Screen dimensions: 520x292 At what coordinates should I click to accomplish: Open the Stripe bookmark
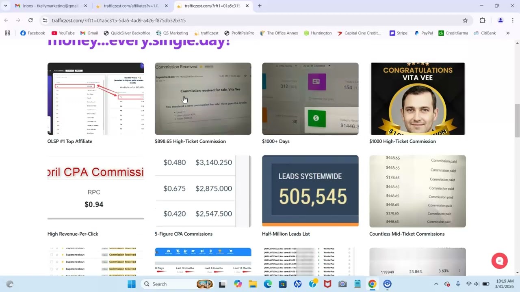pos(398,33)
